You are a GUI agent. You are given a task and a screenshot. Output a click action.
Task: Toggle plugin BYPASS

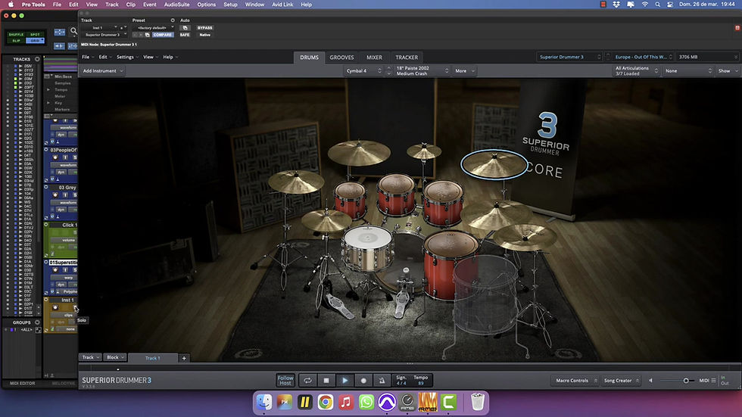pyautogui.click(x=205, y=28)
